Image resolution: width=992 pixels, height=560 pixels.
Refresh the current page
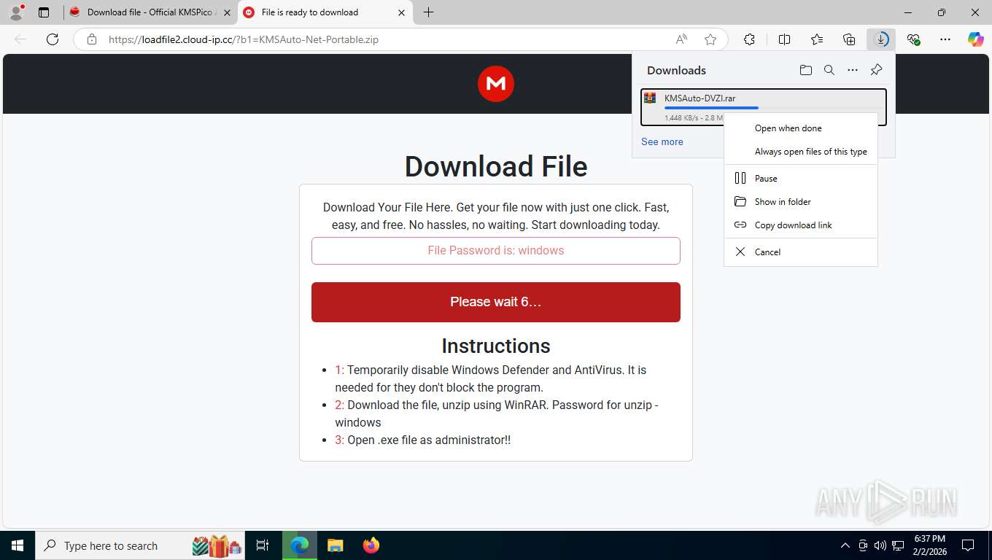click(x=53, y=39)
